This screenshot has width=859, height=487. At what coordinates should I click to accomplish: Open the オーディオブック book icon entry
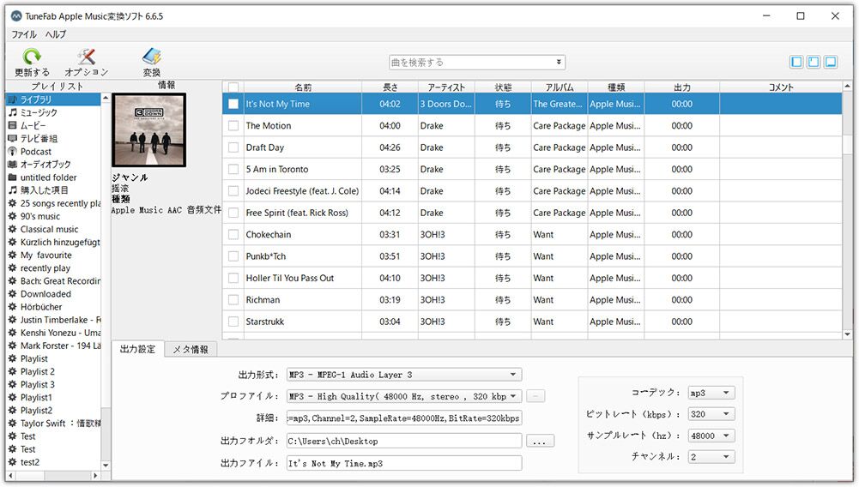coord(13,164)
